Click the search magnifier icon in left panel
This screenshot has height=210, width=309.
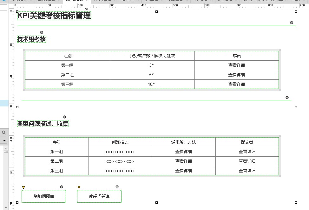4,132
